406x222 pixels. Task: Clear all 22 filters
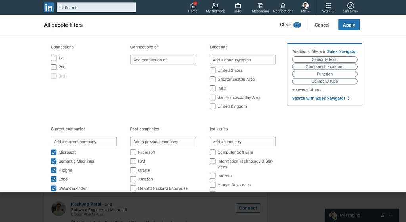(290, 25)
